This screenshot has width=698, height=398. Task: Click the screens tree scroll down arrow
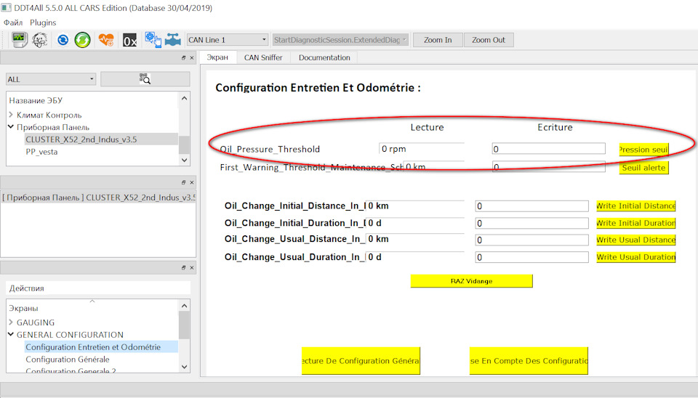[184, 367]
